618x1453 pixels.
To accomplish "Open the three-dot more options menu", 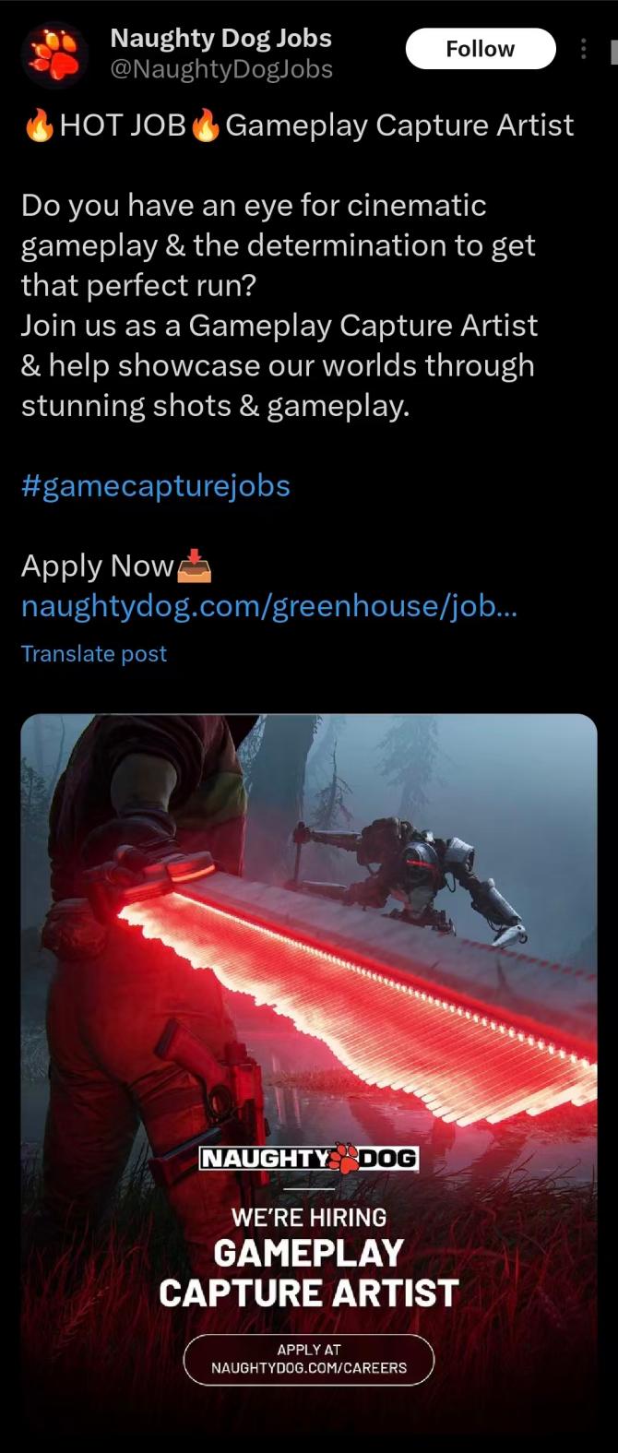I will click(583, 49).
